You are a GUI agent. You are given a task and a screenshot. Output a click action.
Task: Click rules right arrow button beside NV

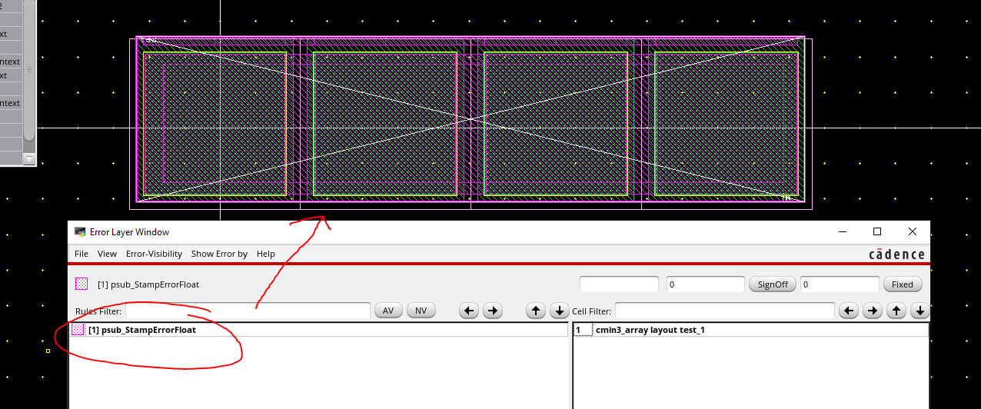pos(493,311)
